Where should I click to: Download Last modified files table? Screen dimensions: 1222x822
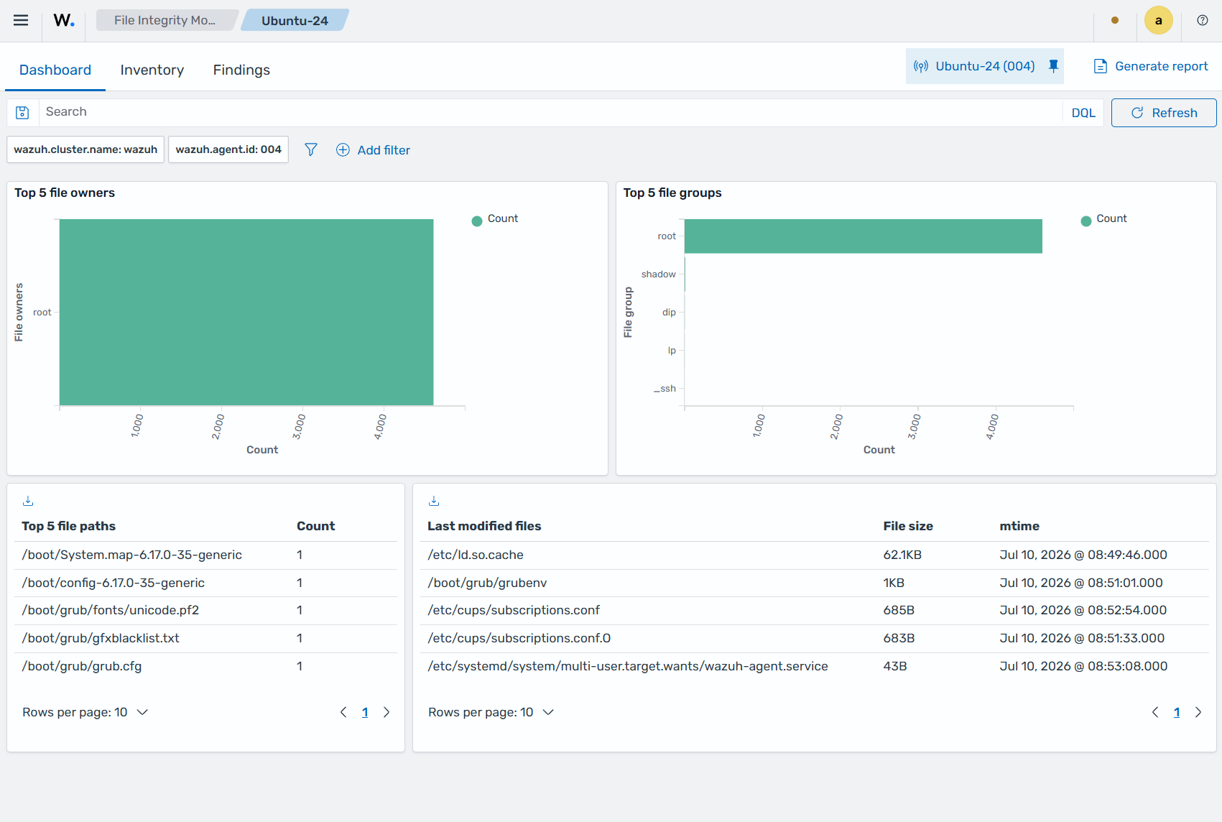click(x=433, y=501)
